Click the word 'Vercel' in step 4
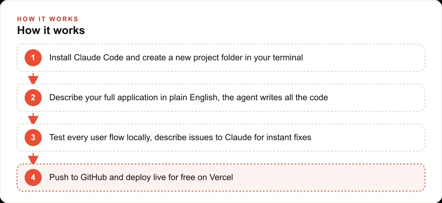442x203 pixels. (221, 178)
